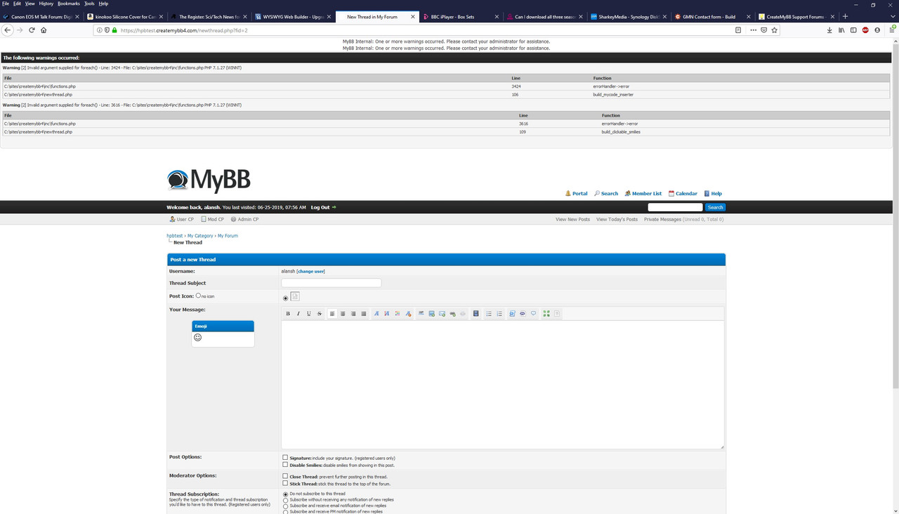Choose subscribe with email notification
Screen dimensions: 899x514
(285, 506)
